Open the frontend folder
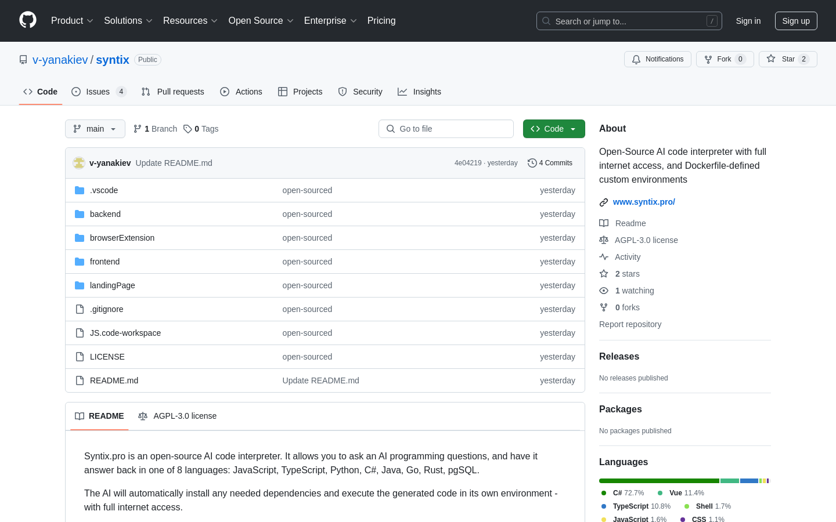Viewport: 836px width, 522px height. coord(105,262)
